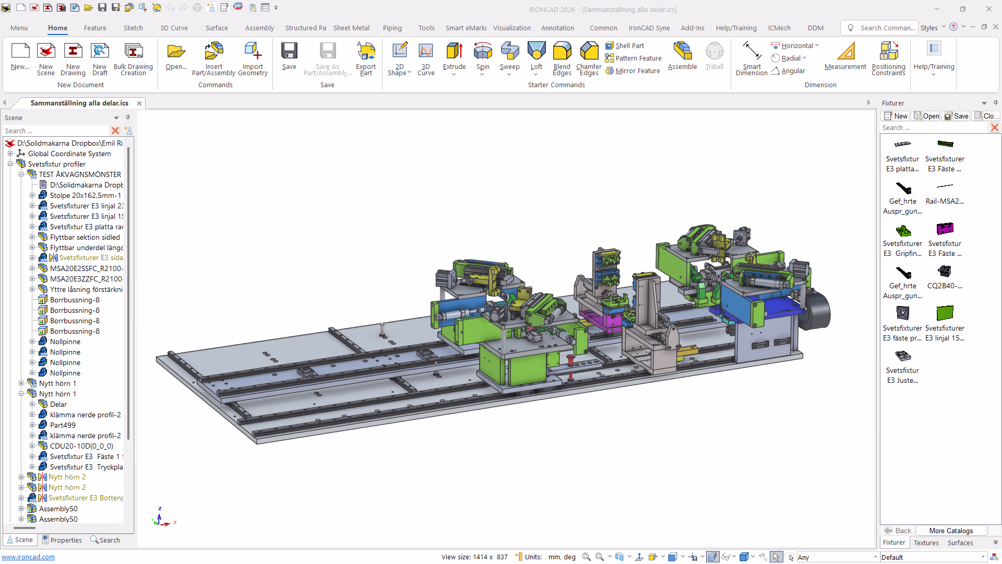Open the Horizontal dimension dropdown
This screenshot has height=564, width=1002.
pos(817,45)
